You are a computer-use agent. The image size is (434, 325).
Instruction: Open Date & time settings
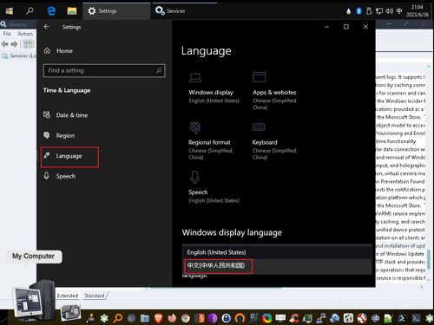pyautogui.click(x=66, y=115)
